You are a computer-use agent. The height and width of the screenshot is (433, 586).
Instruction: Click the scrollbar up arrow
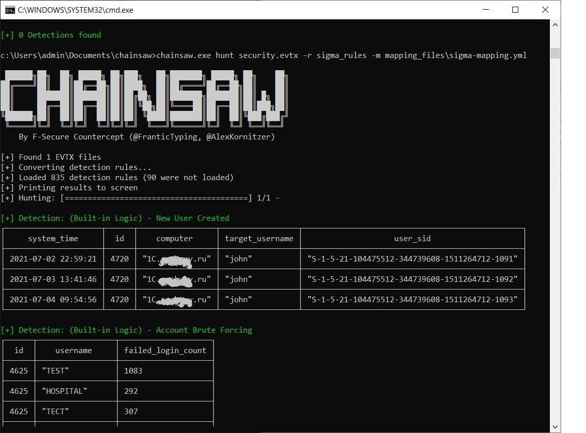(555, 25)
